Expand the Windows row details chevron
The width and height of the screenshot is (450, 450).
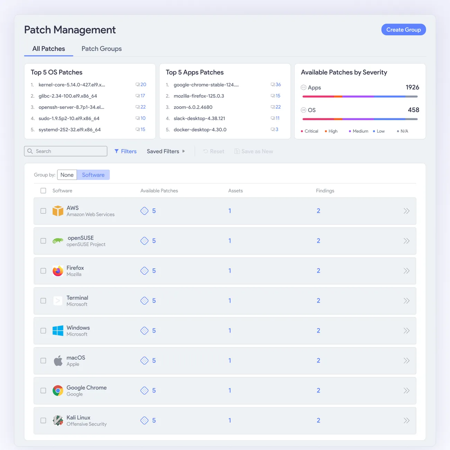[406, 331]
